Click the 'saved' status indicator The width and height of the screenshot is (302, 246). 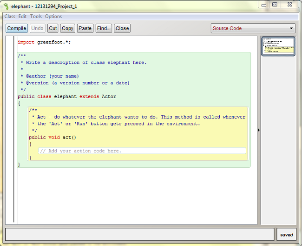pos(286,235)
